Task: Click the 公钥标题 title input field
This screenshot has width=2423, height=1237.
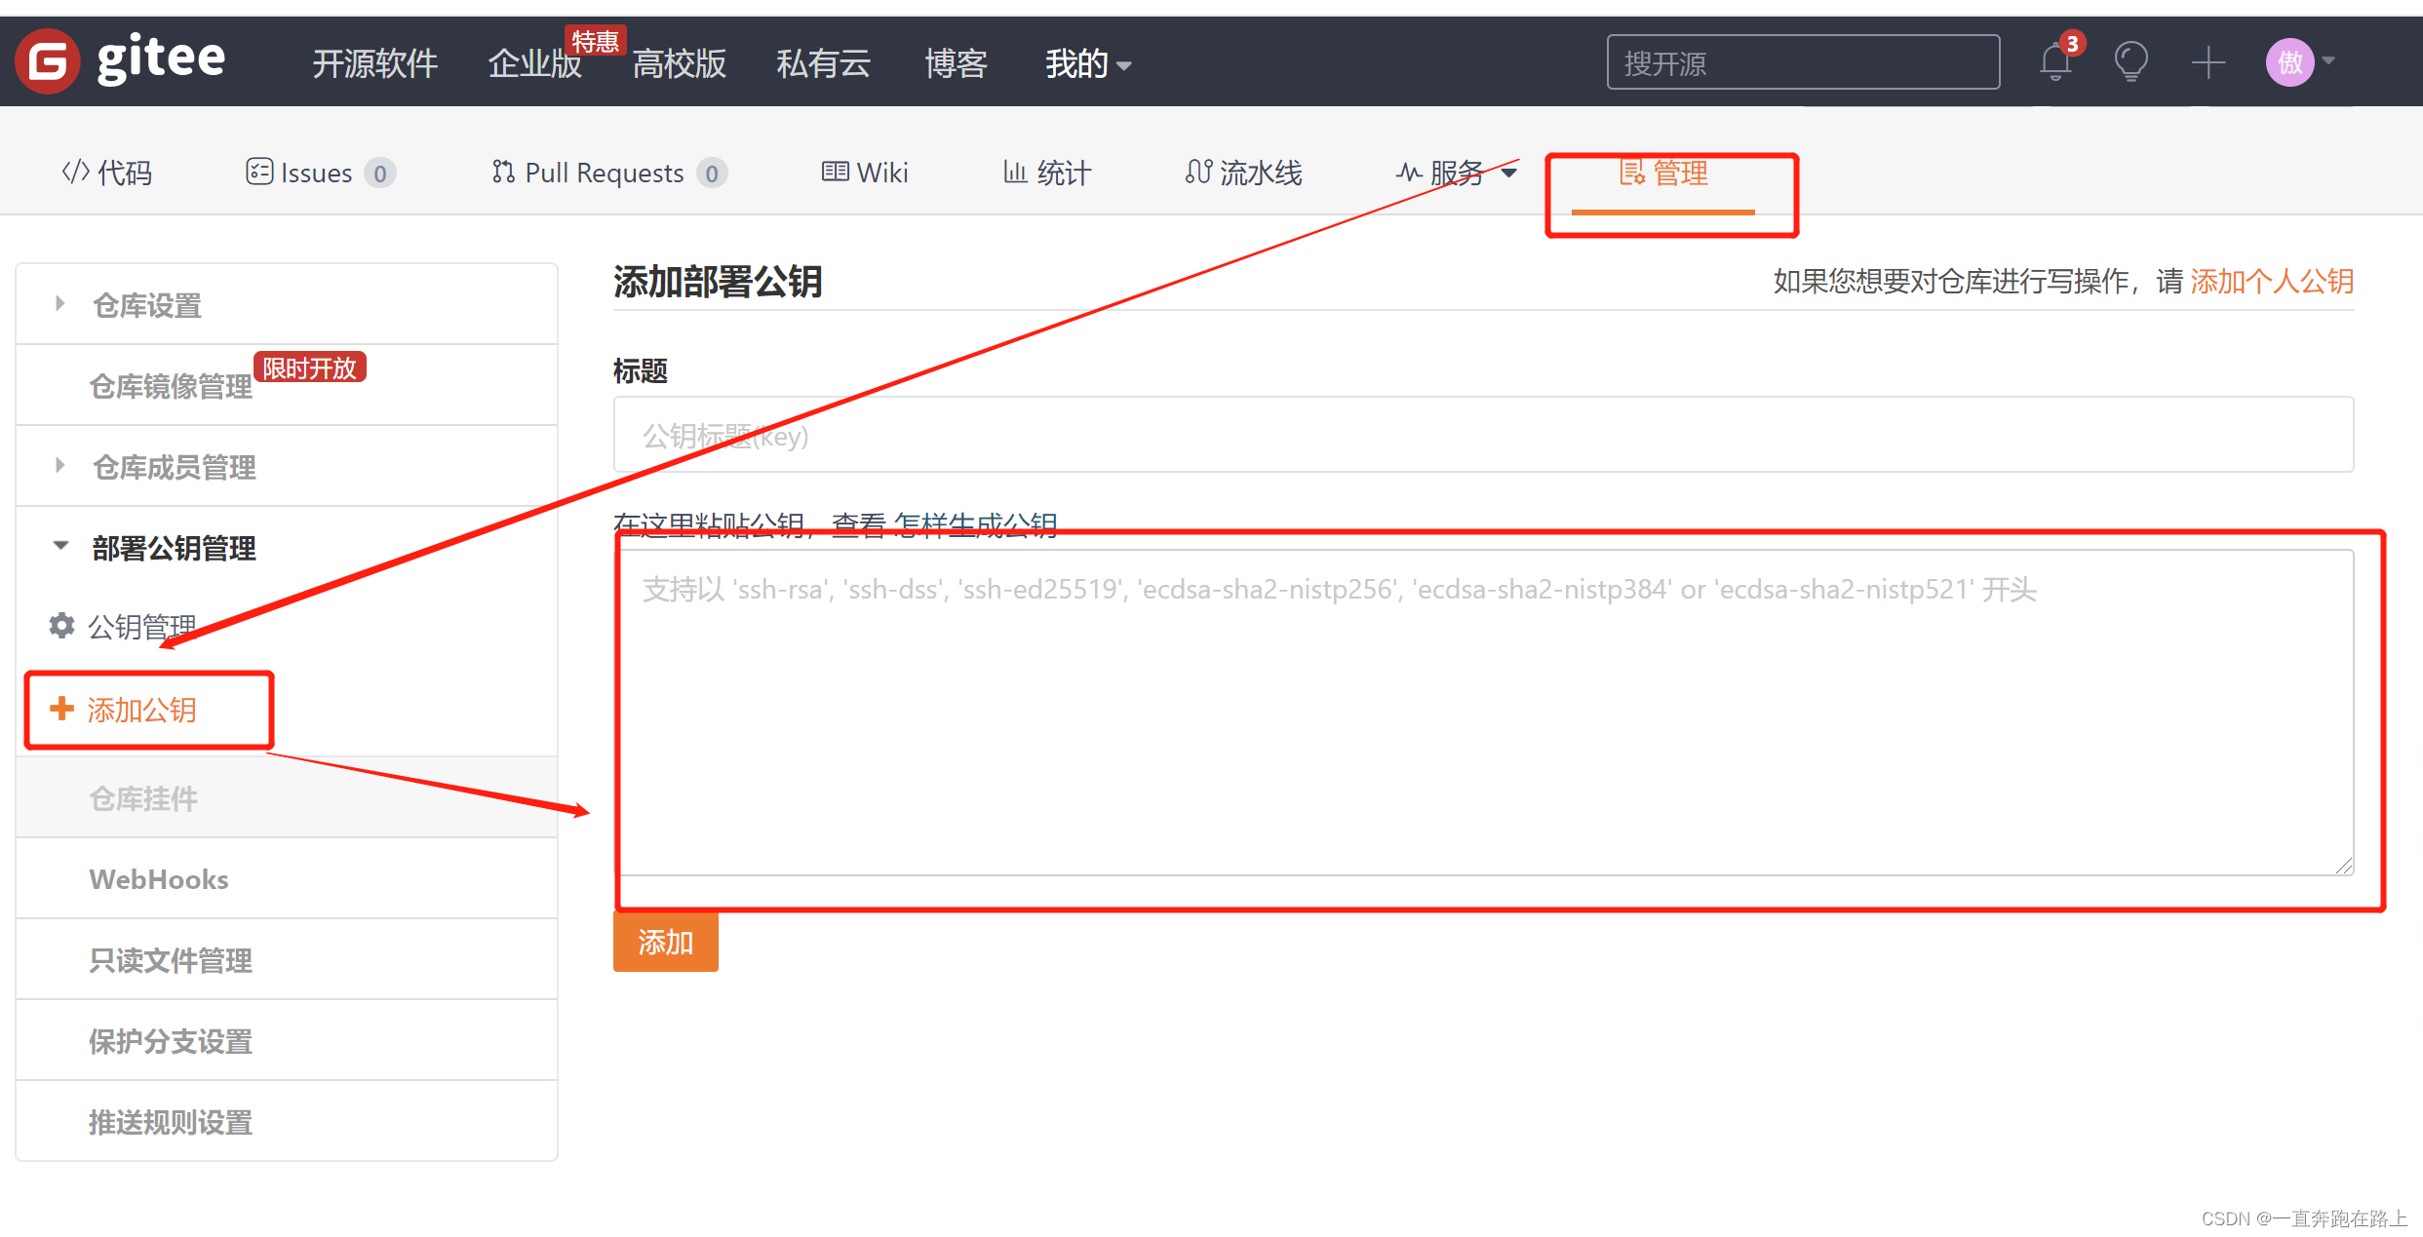Action: click(1483, 435)
